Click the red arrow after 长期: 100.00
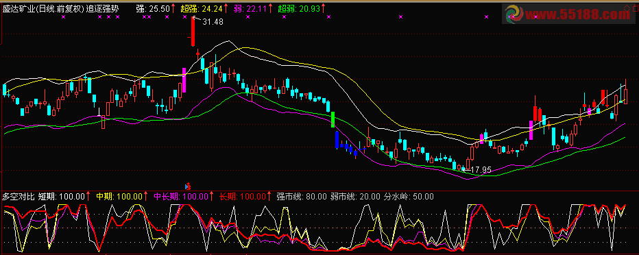 tap(269, 197)
